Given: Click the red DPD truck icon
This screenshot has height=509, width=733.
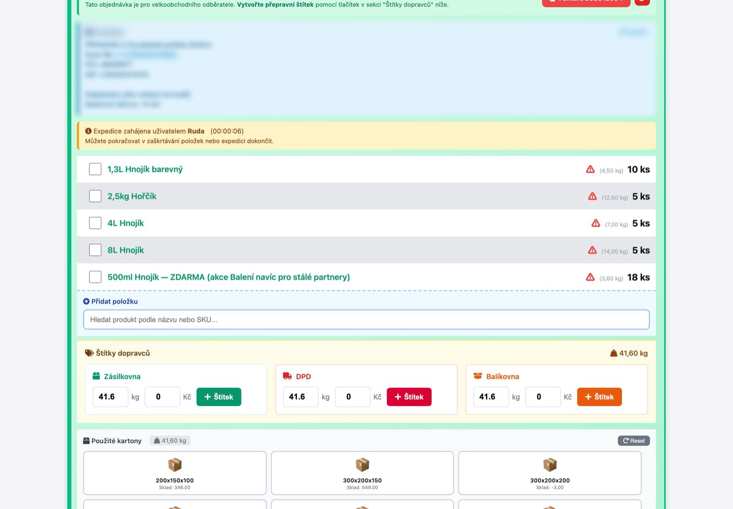Looking at the screenshot, I should click(x=287, y=376).
